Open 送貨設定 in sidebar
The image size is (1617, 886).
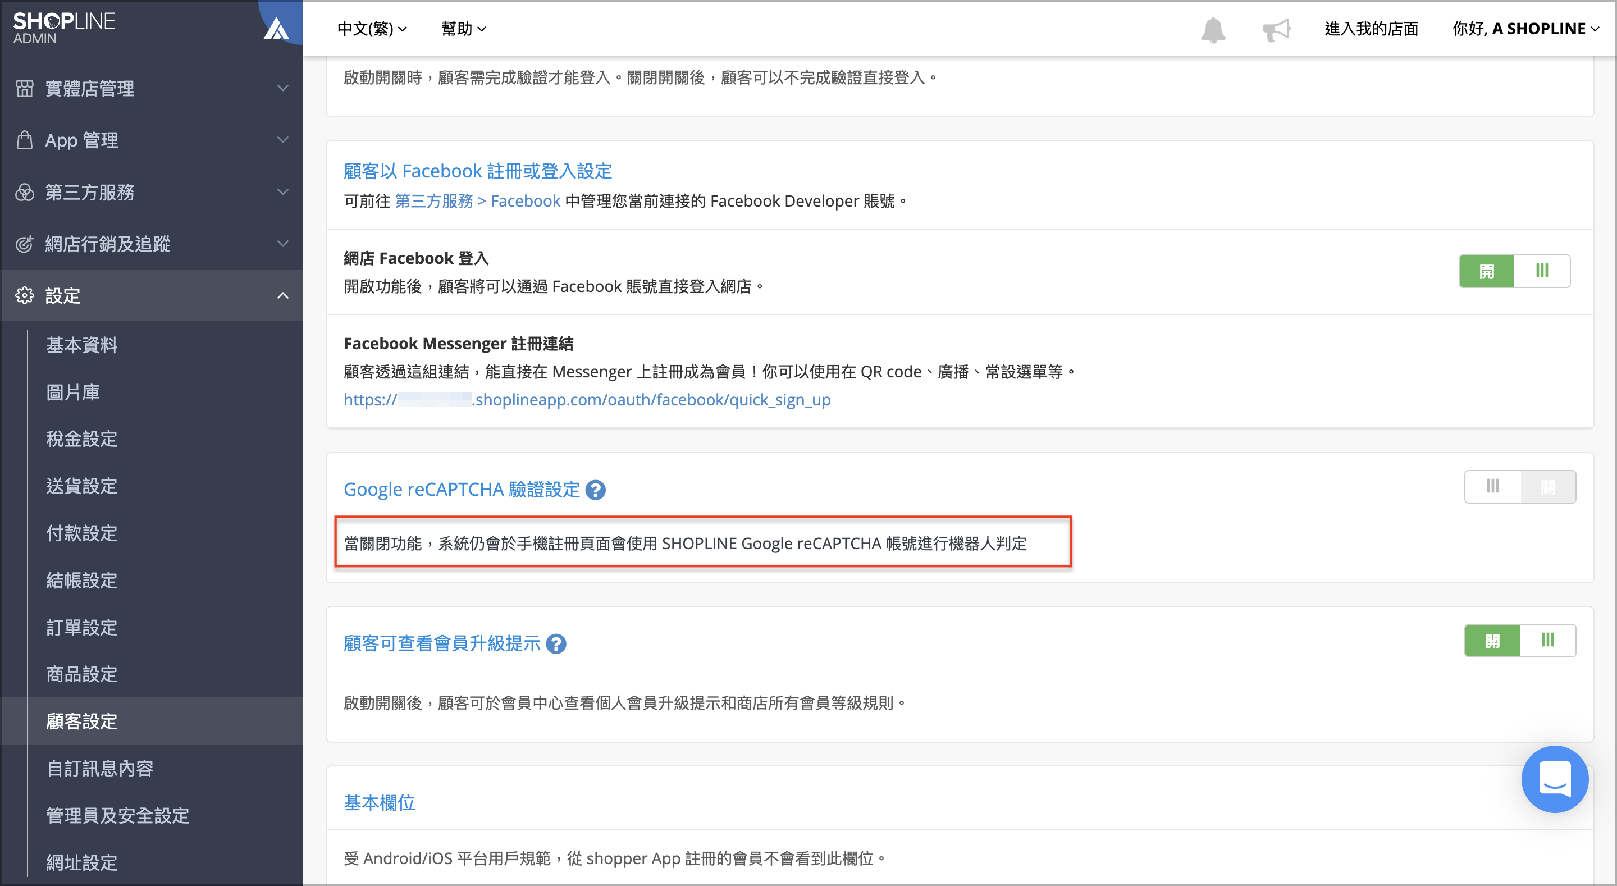click(x=81, y=486)
